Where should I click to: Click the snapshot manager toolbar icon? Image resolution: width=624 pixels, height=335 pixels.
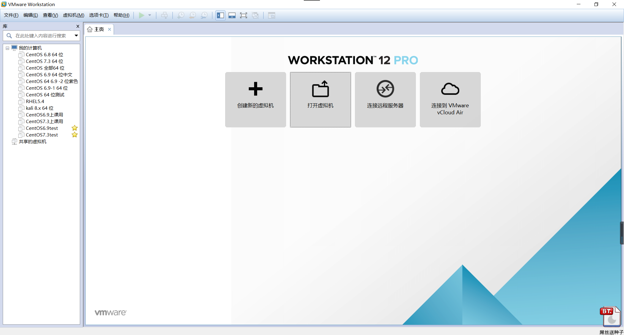(x=204, y=15)
